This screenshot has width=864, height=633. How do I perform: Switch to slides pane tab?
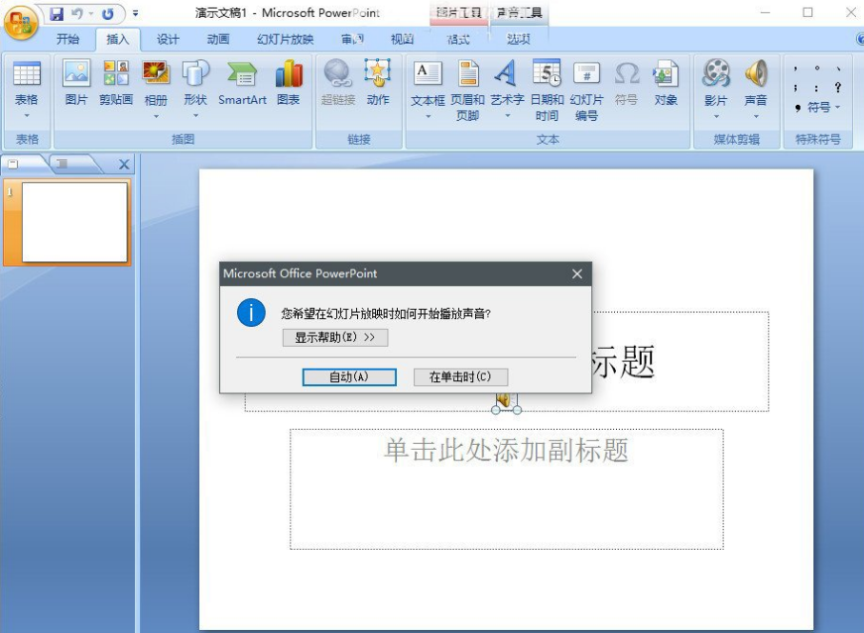(x=13, y=163)
